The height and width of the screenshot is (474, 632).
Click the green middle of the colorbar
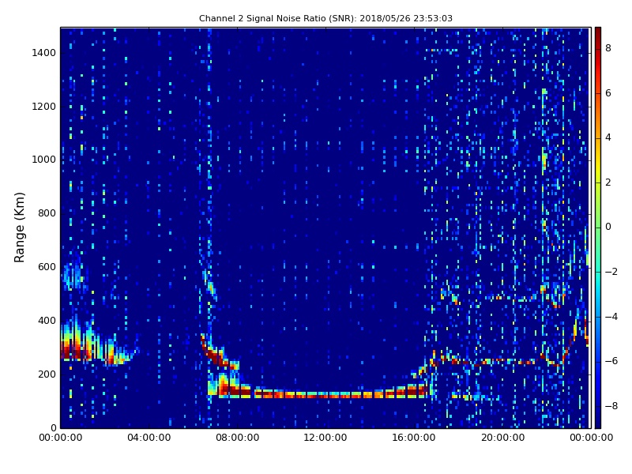click(598, 228)
